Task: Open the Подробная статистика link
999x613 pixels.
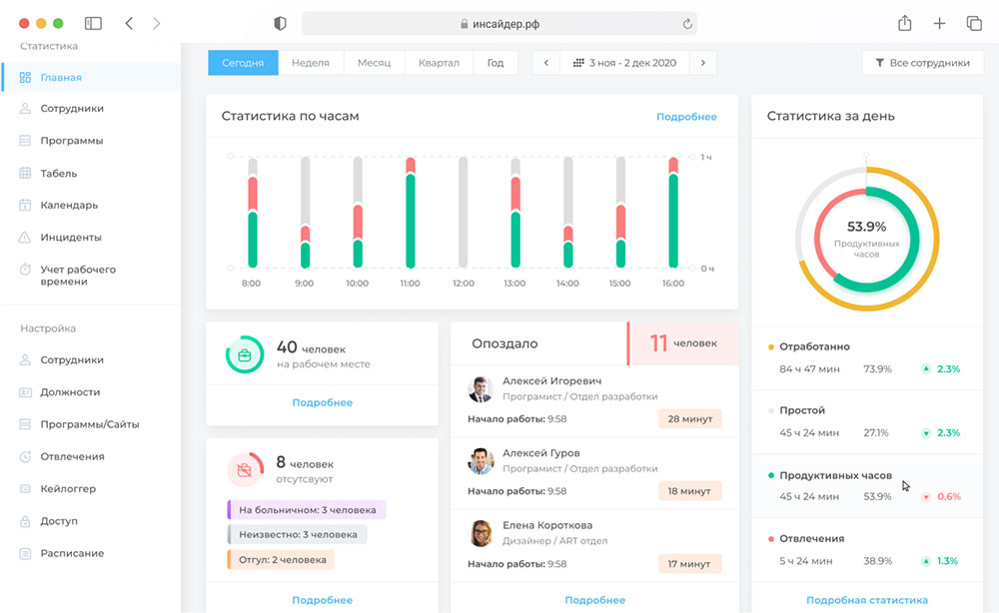Action: coord(866,600)
